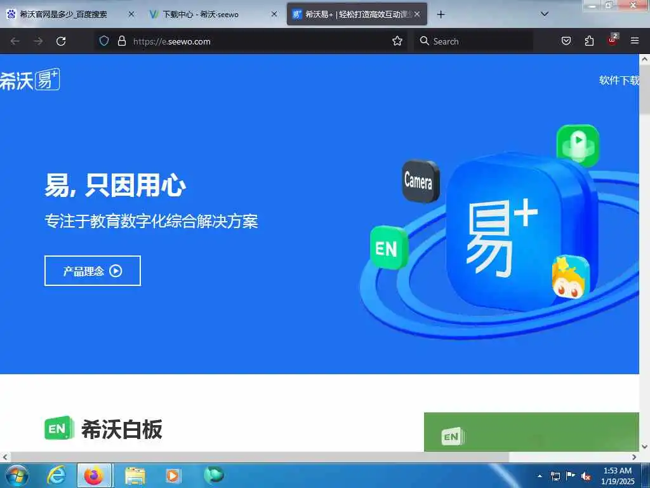The image size is (650, 488).
Task: Save page to Pocket
Action: 566,41
